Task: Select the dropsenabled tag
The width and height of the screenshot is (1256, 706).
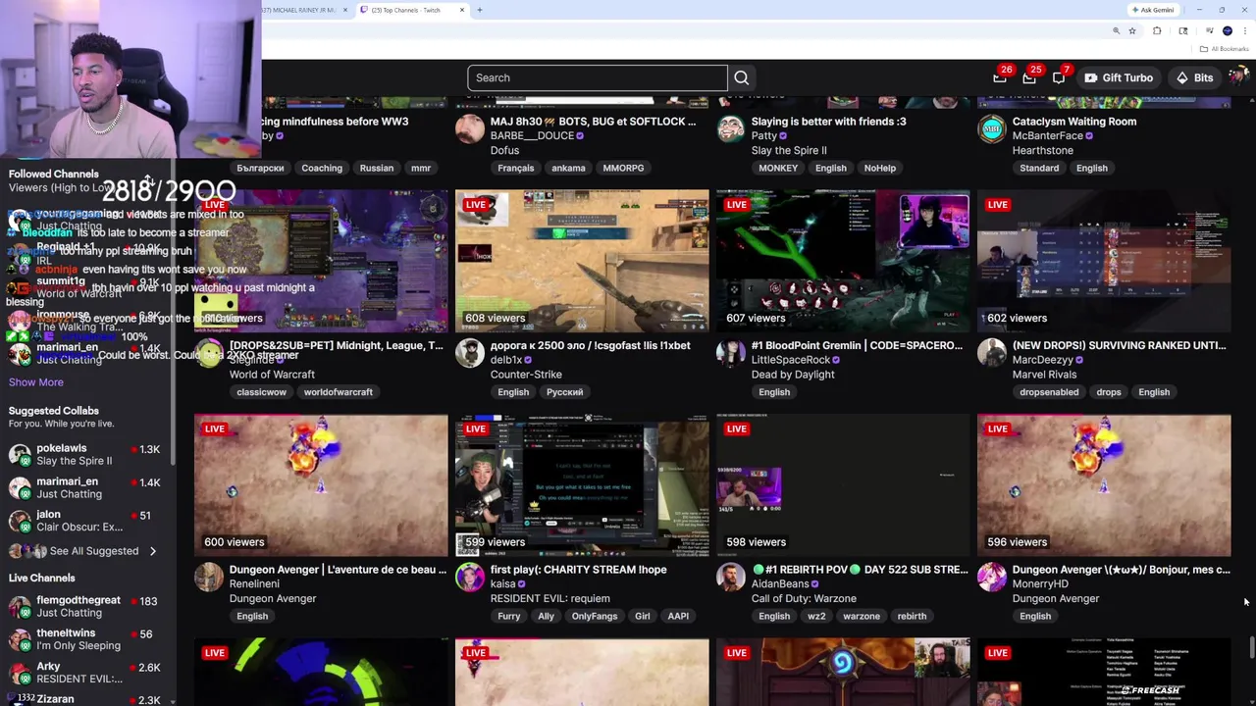Action: point(1049,392)
